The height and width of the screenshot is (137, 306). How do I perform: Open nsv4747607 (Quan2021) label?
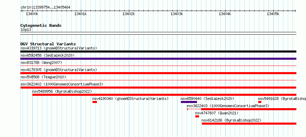coord(217,113)
